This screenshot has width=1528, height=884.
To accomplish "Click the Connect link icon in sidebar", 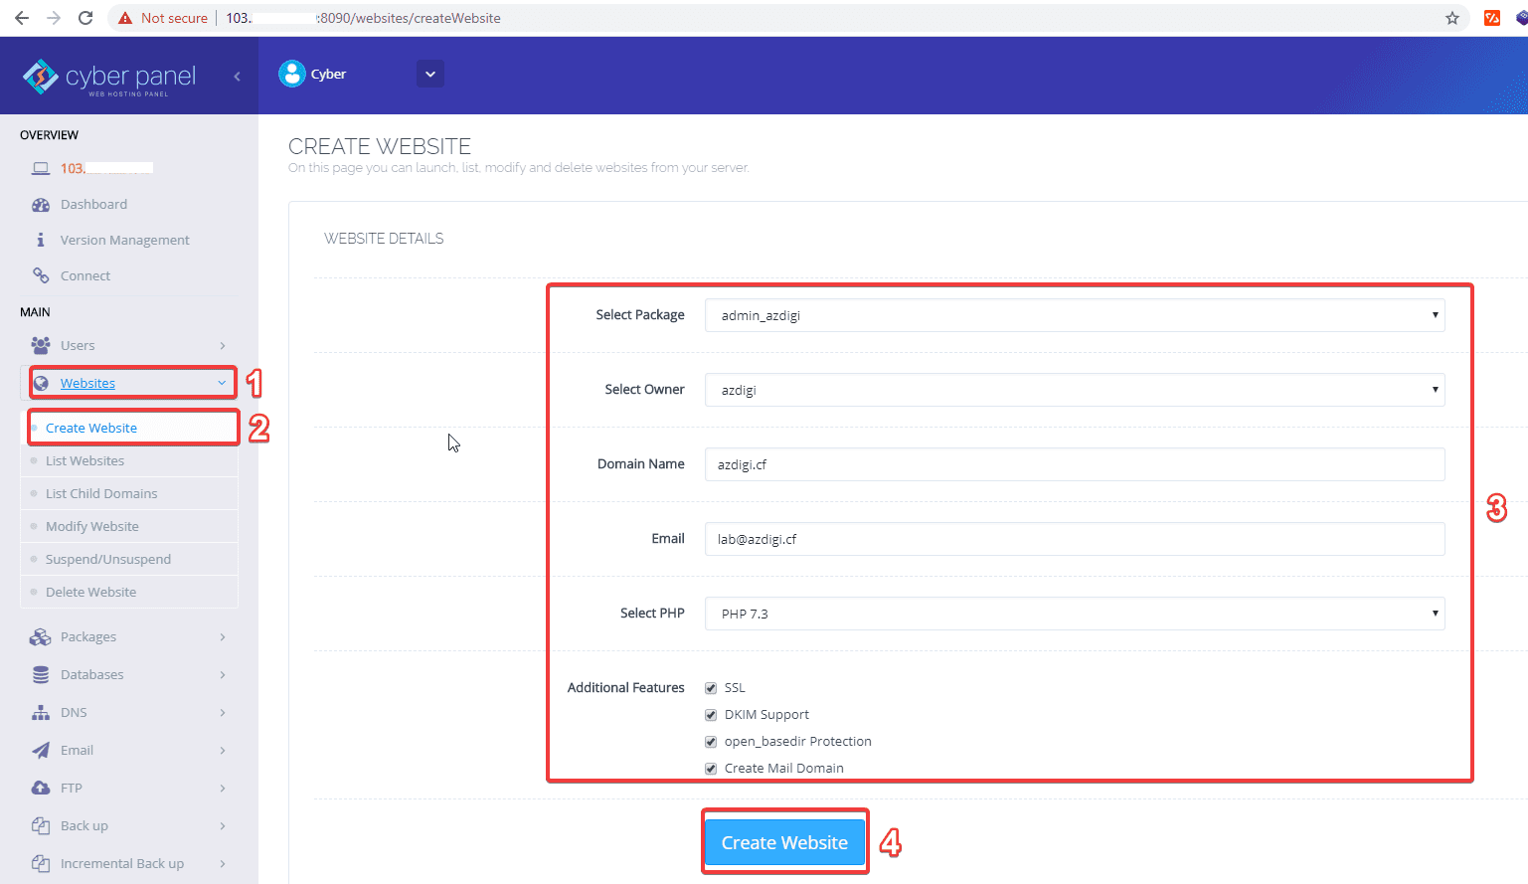I will click(x=41, y=276).
